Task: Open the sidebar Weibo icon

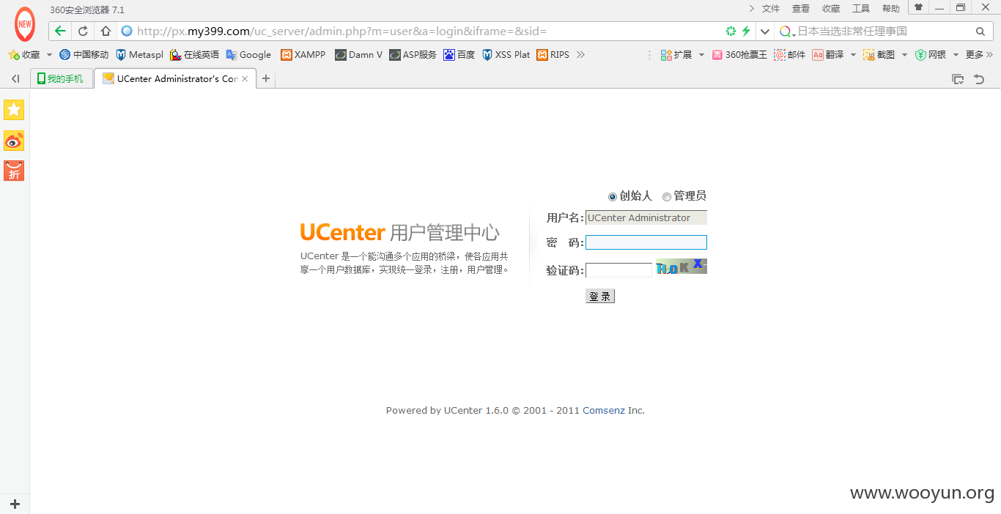Action: pos(14,141)
